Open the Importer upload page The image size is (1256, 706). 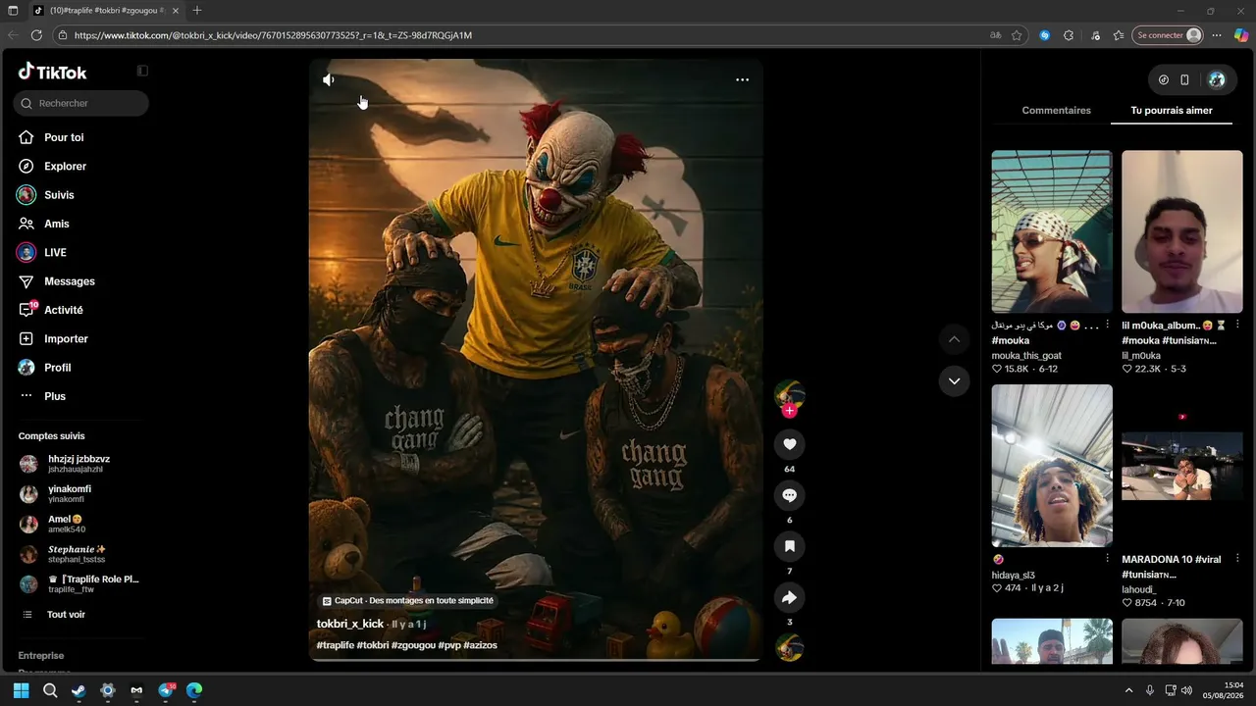(x=66, y=339)
